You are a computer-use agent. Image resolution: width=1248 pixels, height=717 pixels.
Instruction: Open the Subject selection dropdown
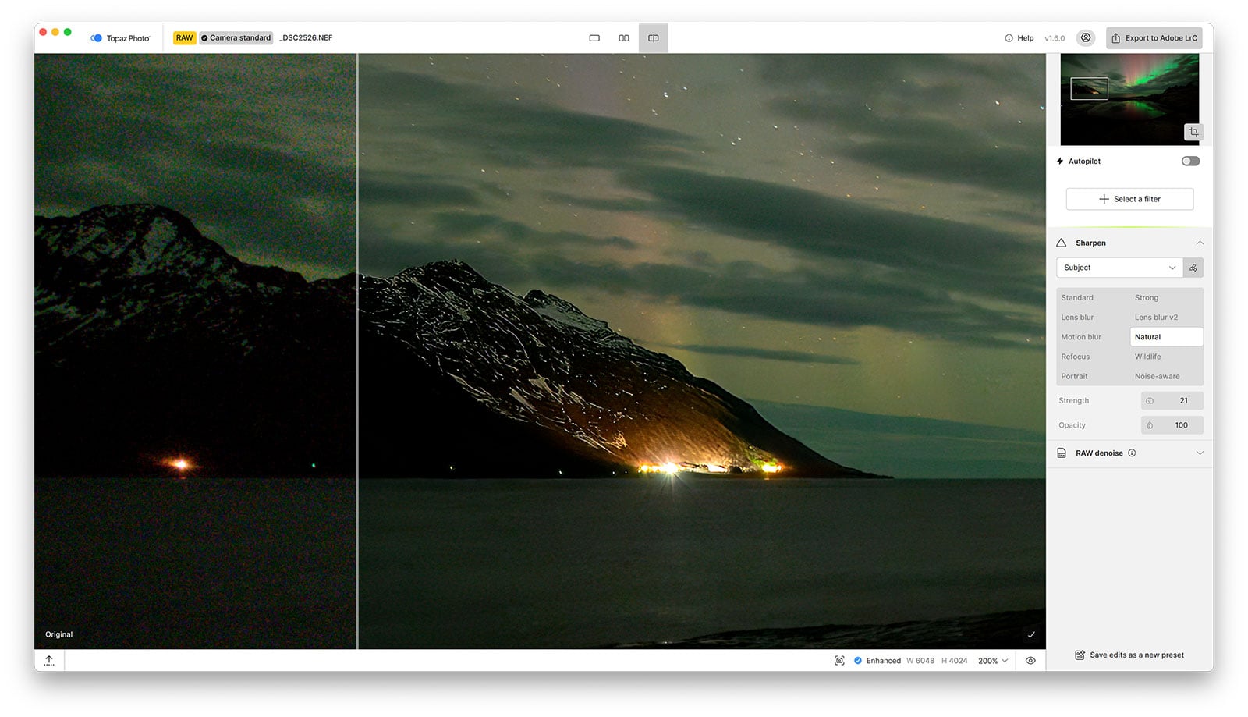pos(1119,268)
